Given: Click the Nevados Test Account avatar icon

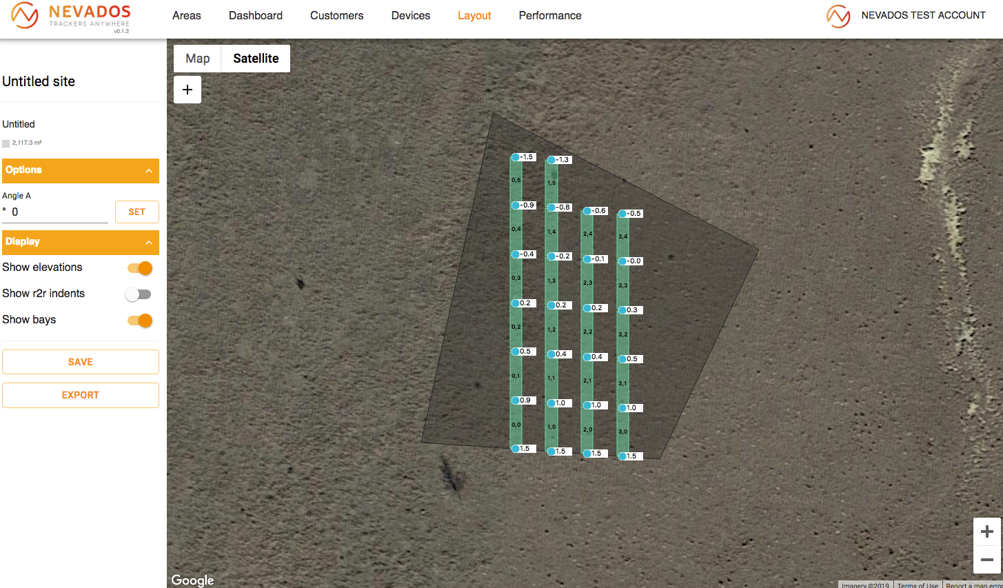Looking at the screenshot, I should click(x=838, y=16).
